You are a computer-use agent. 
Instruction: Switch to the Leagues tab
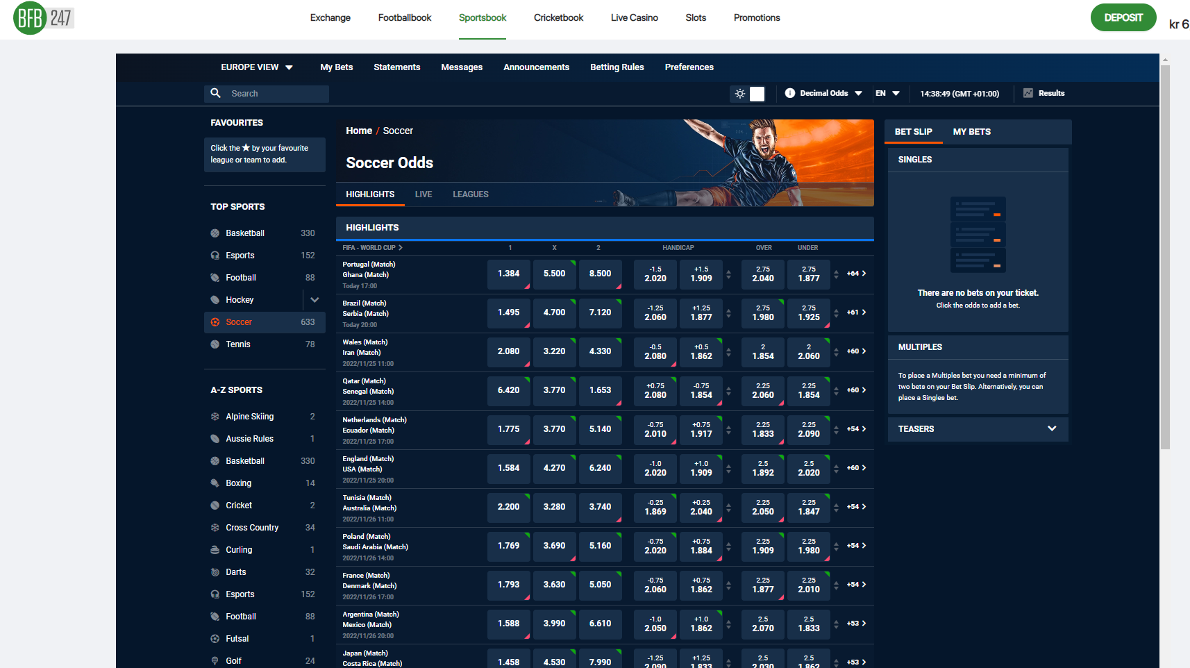(x=470, y=194)
